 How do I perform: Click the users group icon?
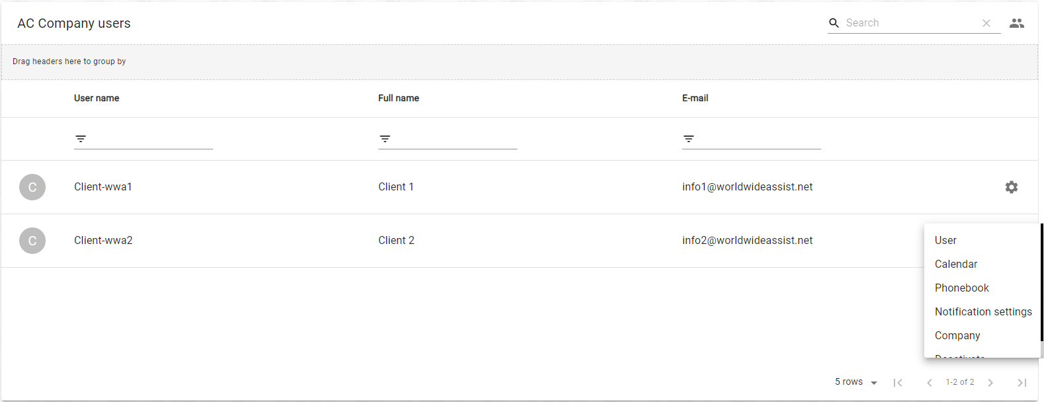(1017, 23)
